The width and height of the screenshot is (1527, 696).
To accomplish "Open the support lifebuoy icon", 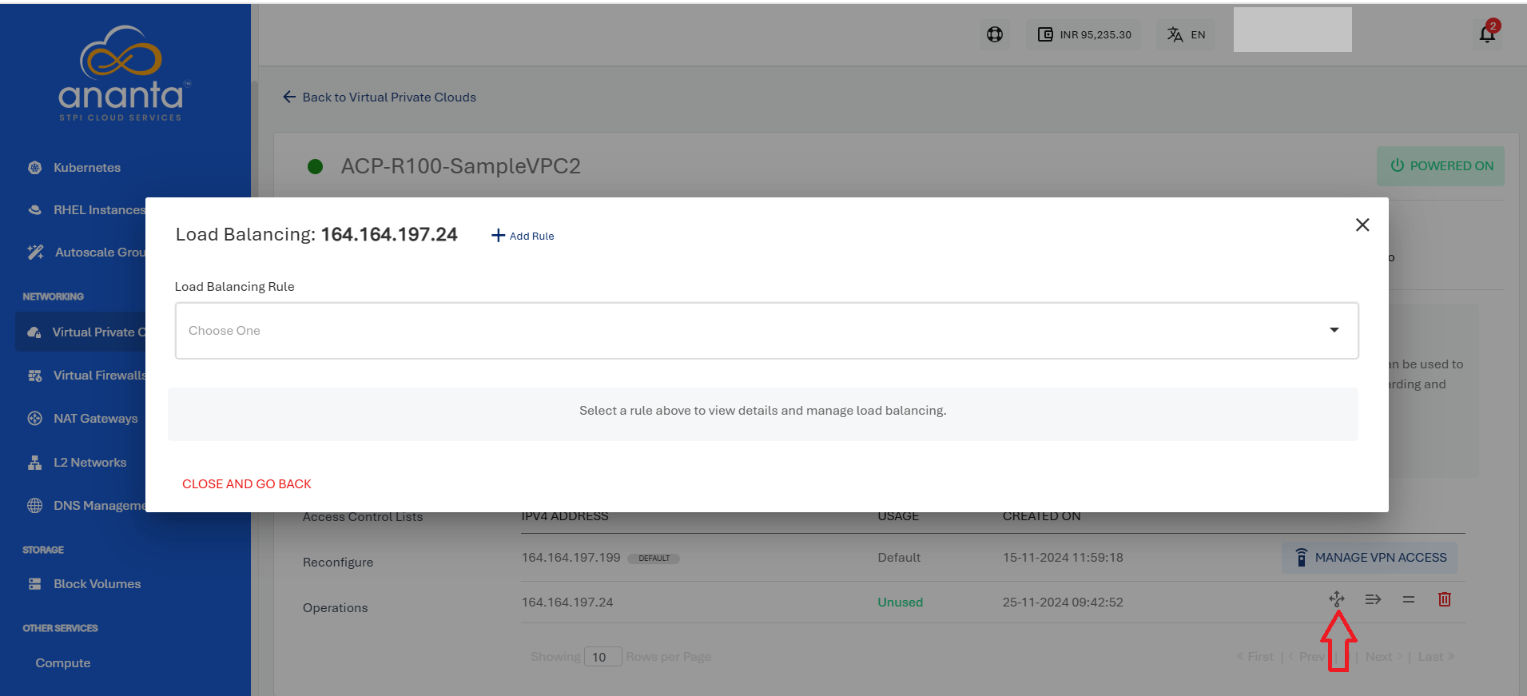I will [995, 34].
